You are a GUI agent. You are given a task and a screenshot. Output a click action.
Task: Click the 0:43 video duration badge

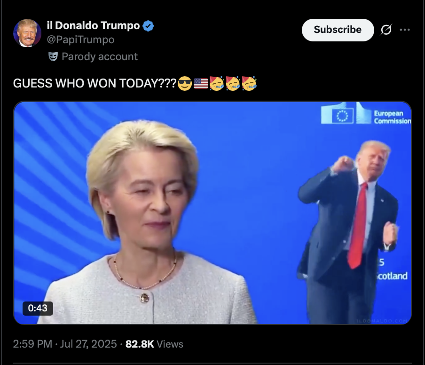click(x=38, y=309)
